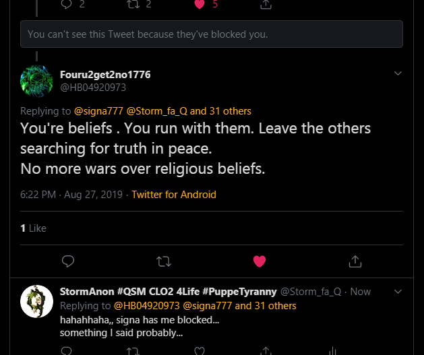This screenshot has width=424, height=355.
Task: Toggle the heart showing 5 likes
Action: (x=199, y=3)
